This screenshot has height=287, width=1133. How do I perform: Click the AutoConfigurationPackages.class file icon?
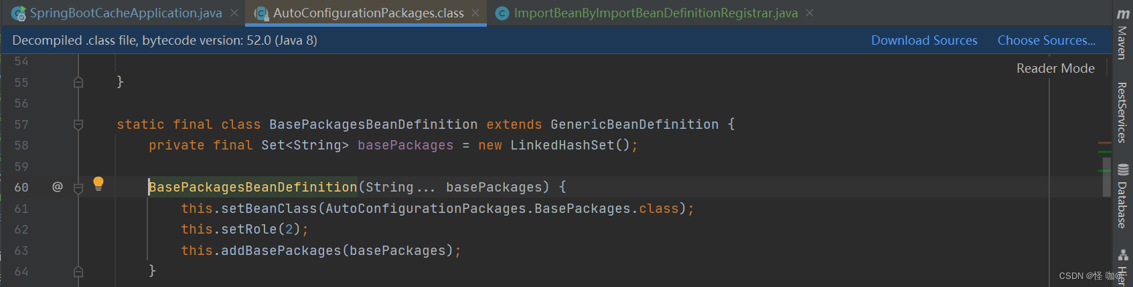tap(261, 13)
